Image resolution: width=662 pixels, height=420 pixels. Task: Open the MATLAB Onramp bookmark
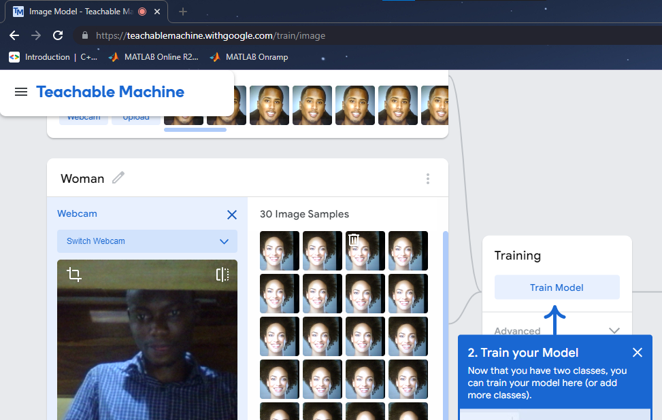[x=249, y=57]
